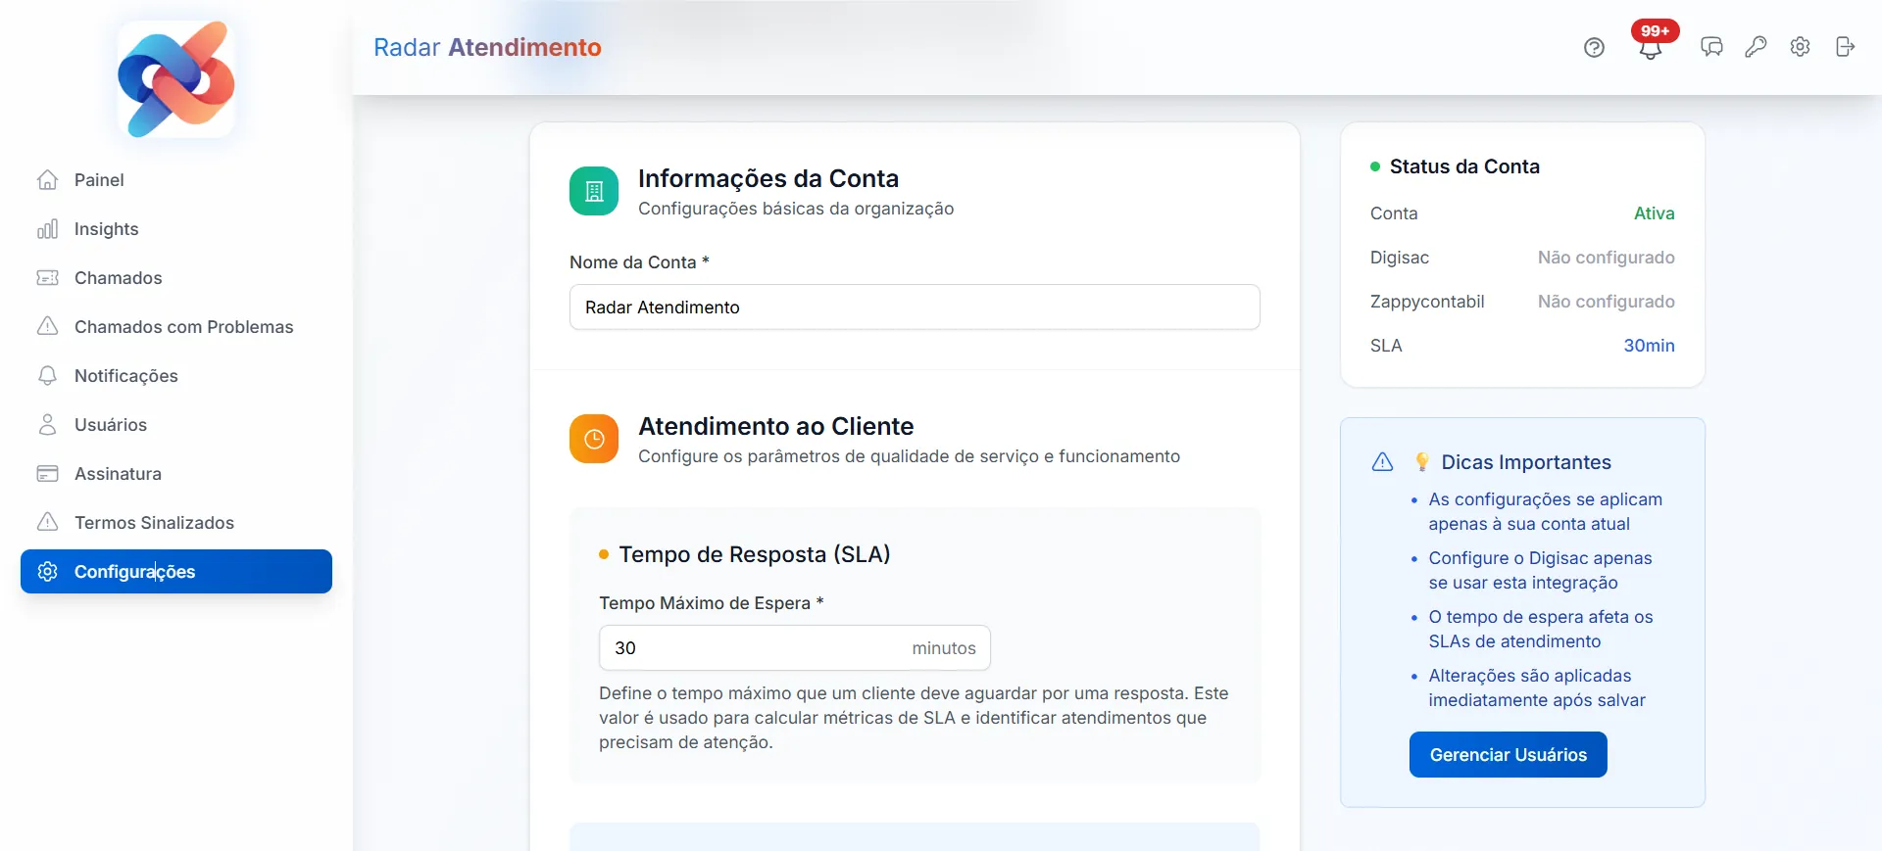
Task: Click the logout icon in header
Action: [1846, 47]
